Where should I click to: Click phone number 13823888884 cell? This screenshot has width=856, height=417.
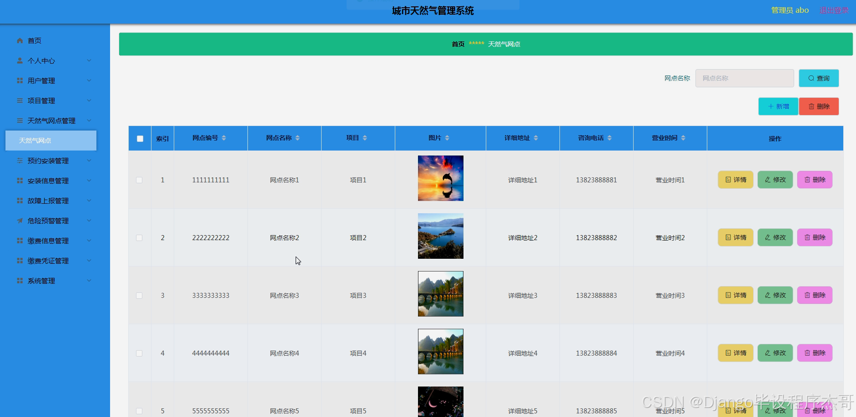pyautogui.click(x=596, y=353)
